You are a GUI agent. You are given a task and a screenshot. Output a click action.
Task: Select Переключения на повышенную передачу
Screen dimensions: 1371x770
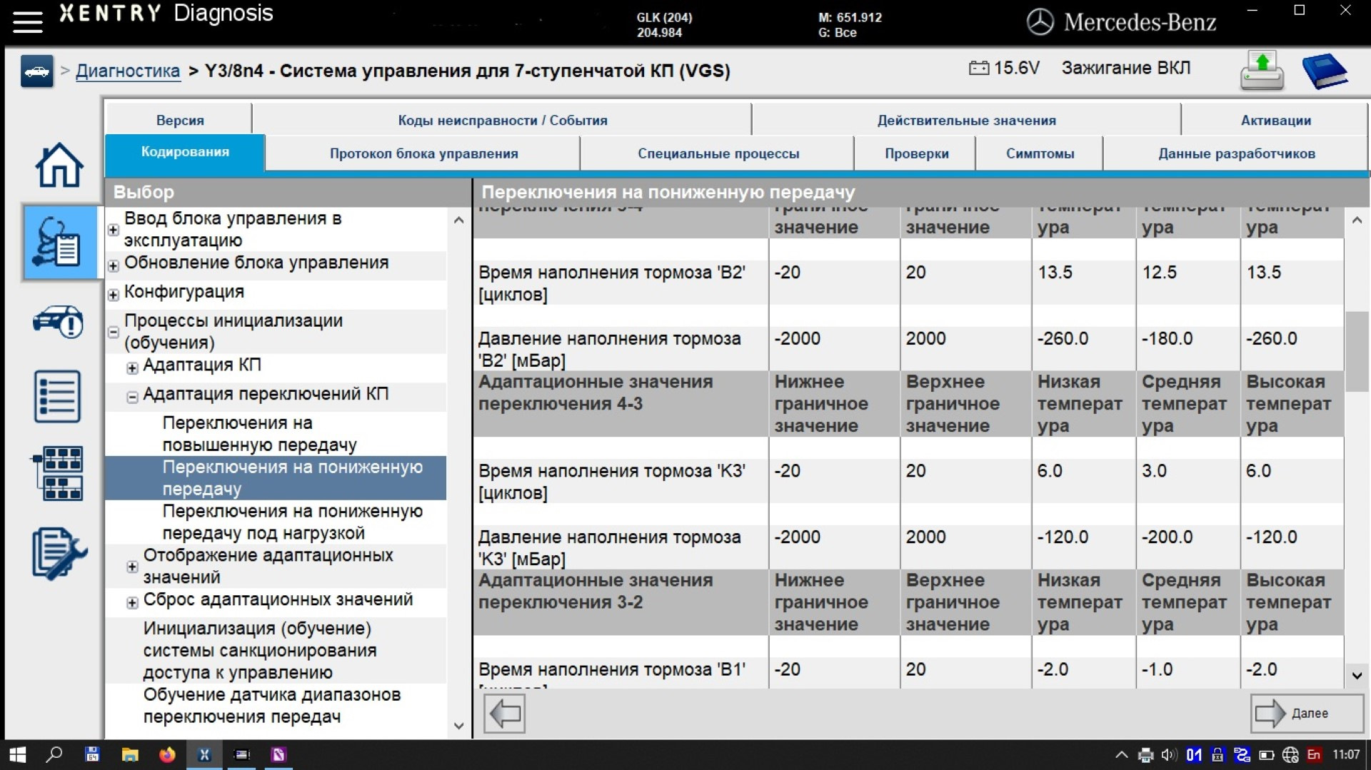pyautogui.click(x=259, y=434)
